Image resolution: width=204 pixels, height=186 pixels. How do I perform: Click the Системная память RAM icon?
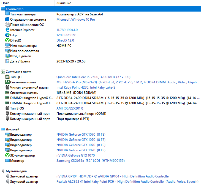(x=7, y=93)
